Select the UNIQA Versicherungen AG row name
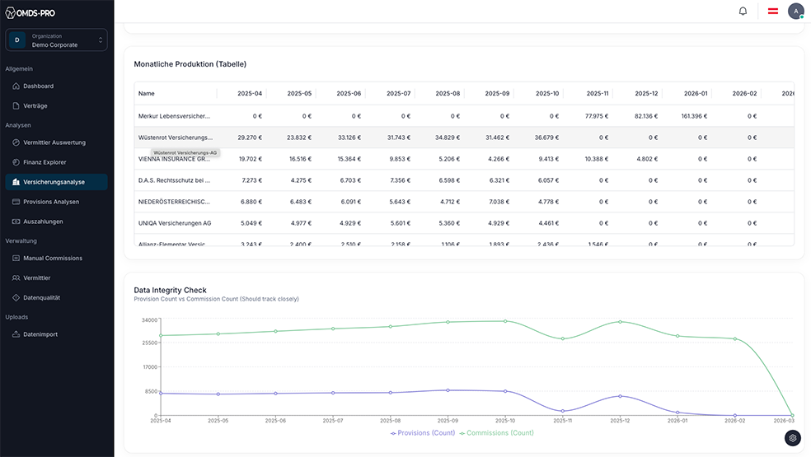 [x=175, y=223]
